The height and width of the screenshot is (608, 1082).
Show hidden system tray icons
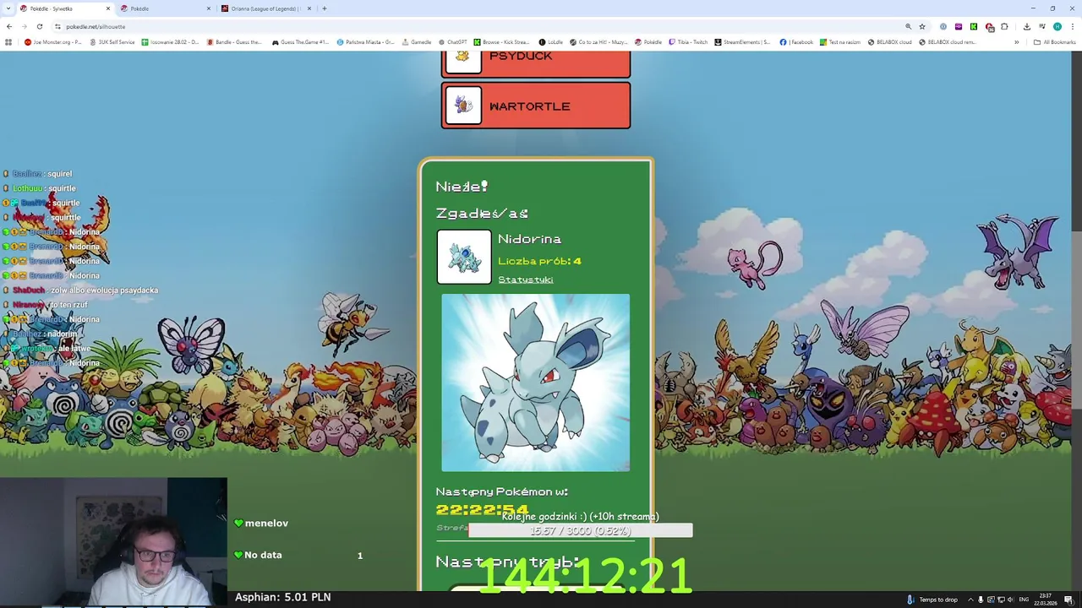click(x=970, y=600)
